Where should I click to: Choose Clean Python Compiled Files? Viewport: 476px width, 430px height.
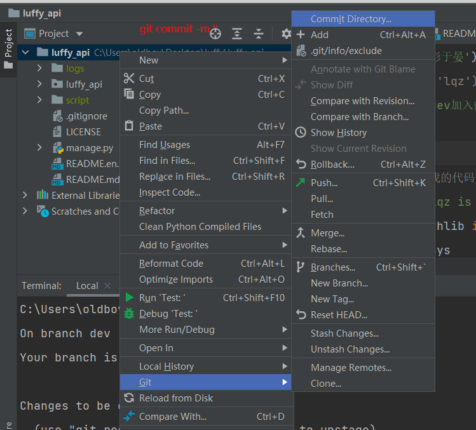pyautogui.click(x=205, y=226)
